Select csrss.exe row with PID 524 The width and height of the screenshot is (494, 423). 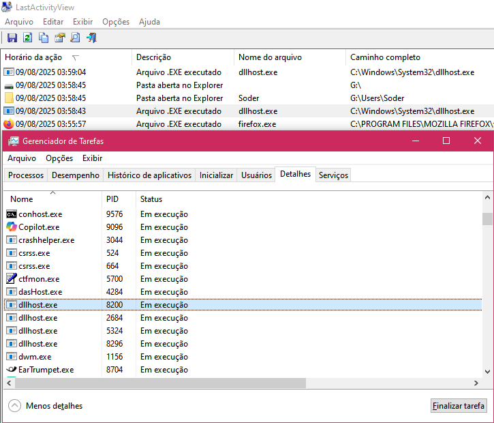click(243, 253)
